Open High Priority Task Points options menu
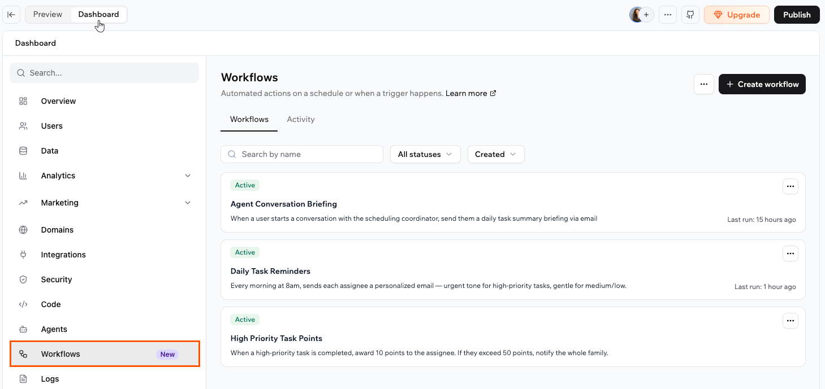 (791, 321)
